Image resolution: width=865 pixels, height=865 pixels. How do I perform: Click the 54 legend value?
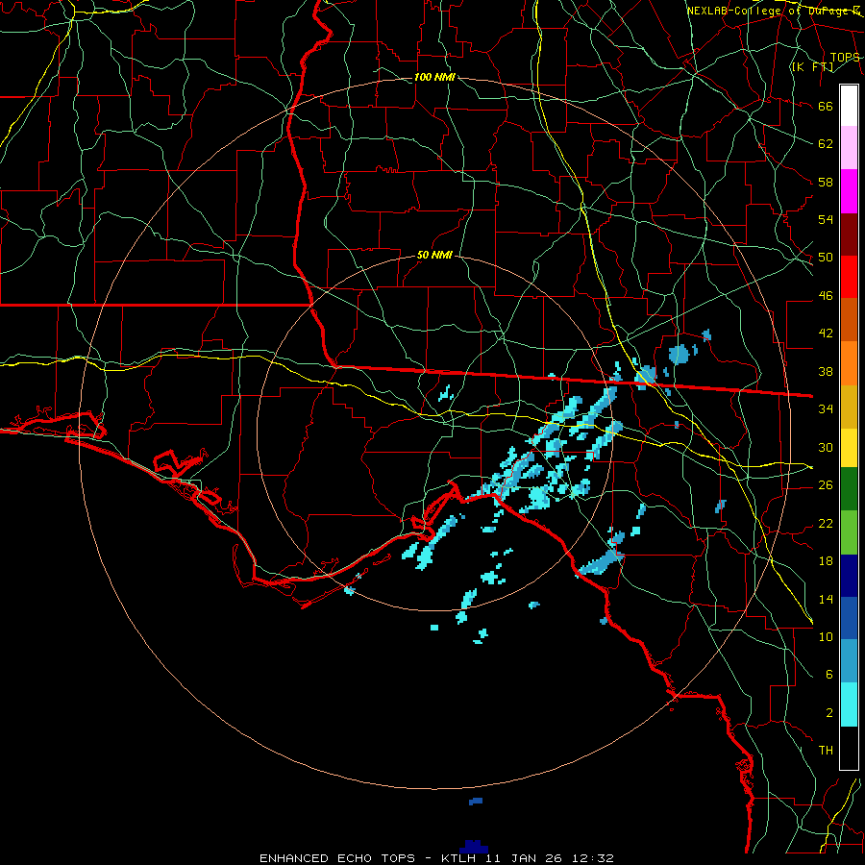[826, 219]
